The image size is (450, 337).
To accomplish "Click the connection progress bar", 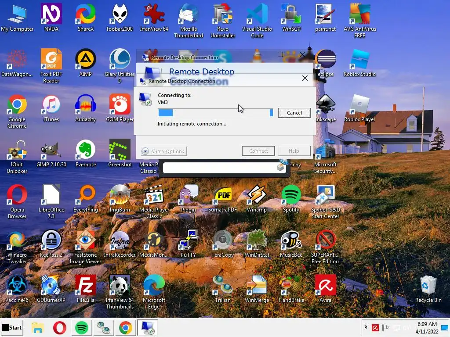I will point(215,113).
